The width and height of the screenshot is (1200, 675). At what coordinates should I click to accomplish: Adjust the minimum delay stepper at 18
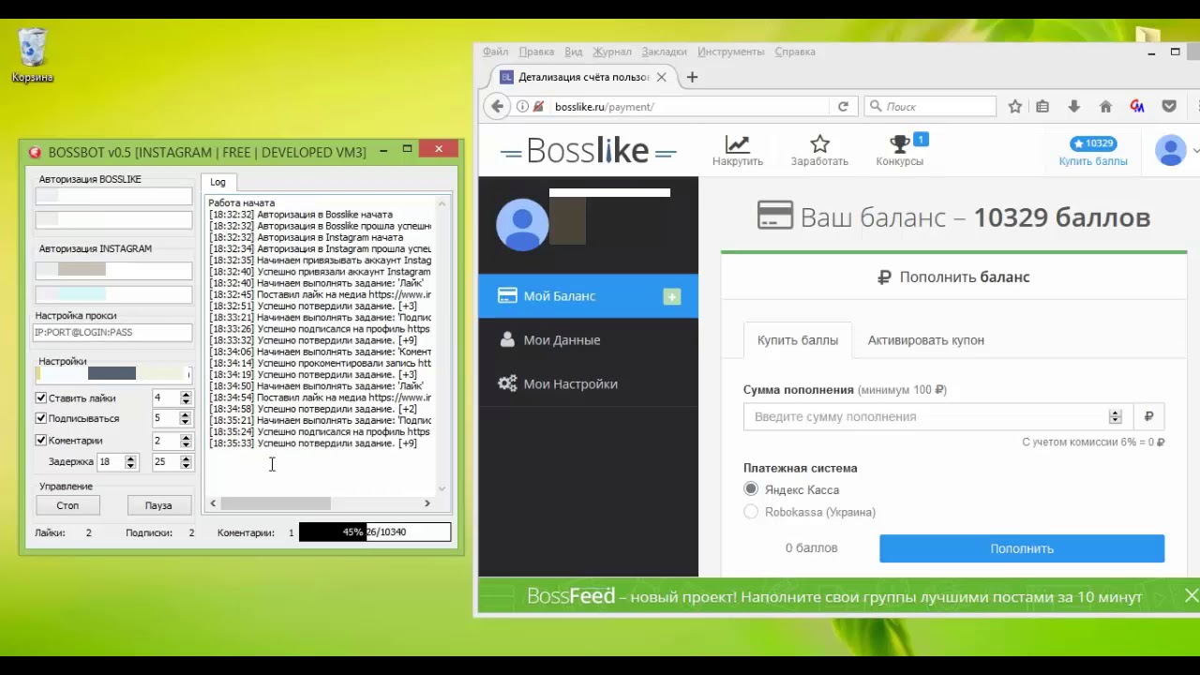click(x=130, y=461)
